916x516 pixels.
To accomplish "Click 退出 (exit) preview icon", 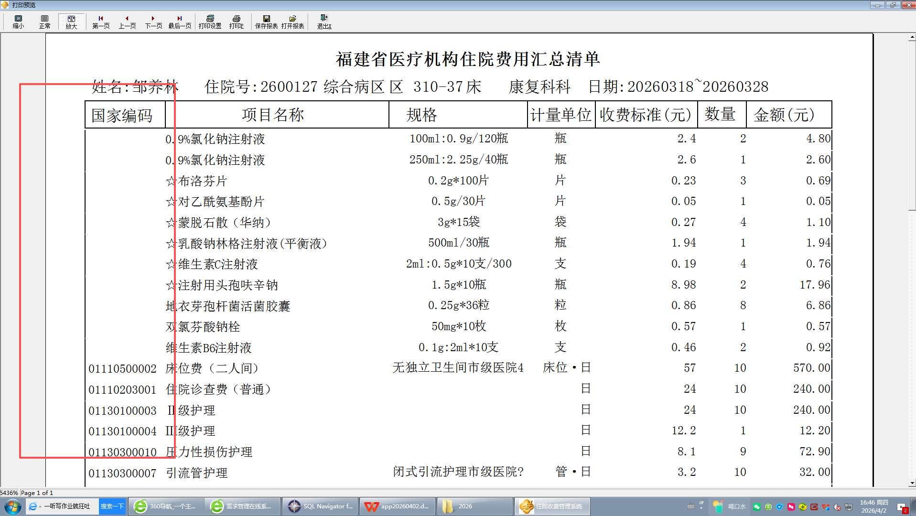I will pyautogui.click(x=324, y=22).
